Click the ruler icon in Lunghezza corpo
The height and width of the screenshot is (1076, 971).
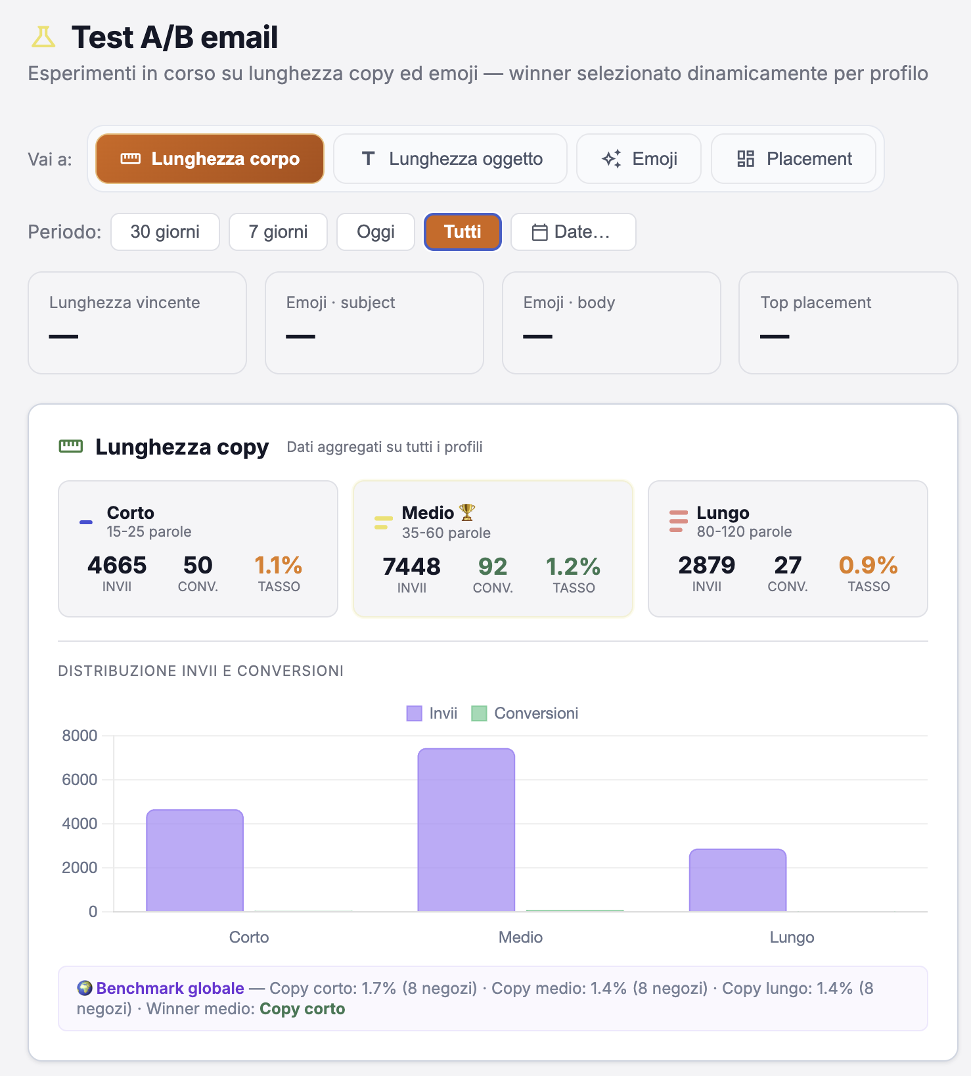(x=131, y=158)
